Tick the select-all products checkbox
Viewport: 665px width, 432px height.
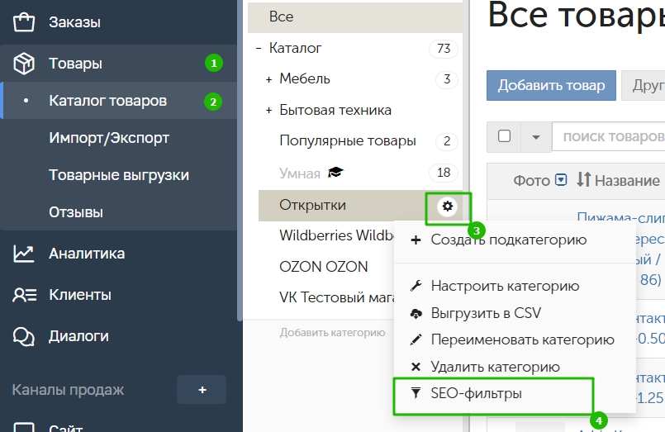(504, 136)
